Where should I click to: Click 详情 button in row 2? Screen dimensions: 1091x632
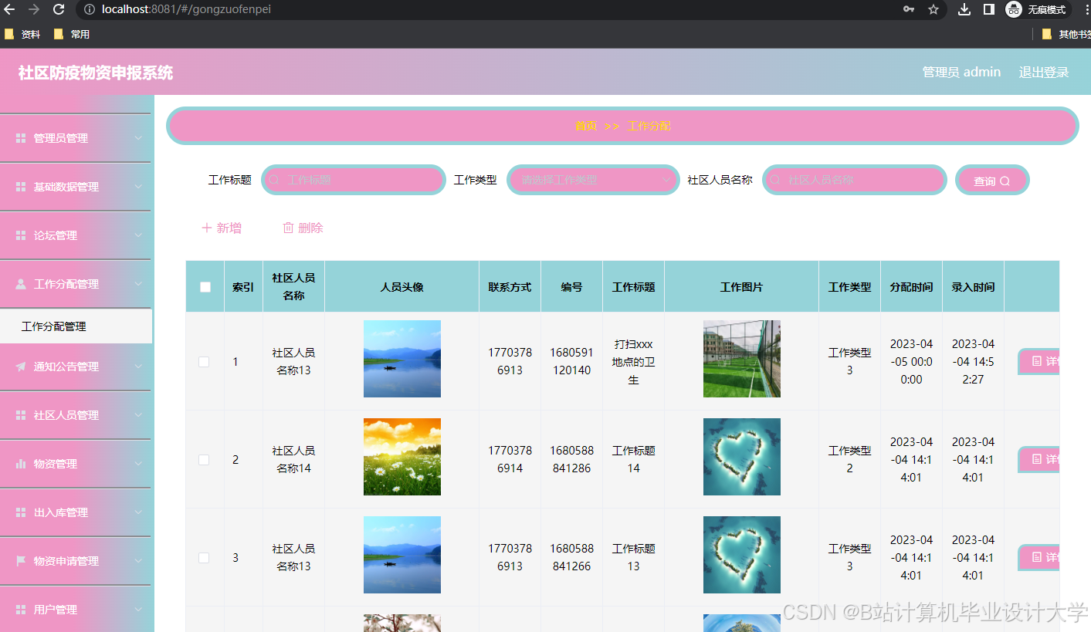[1038, 459]
